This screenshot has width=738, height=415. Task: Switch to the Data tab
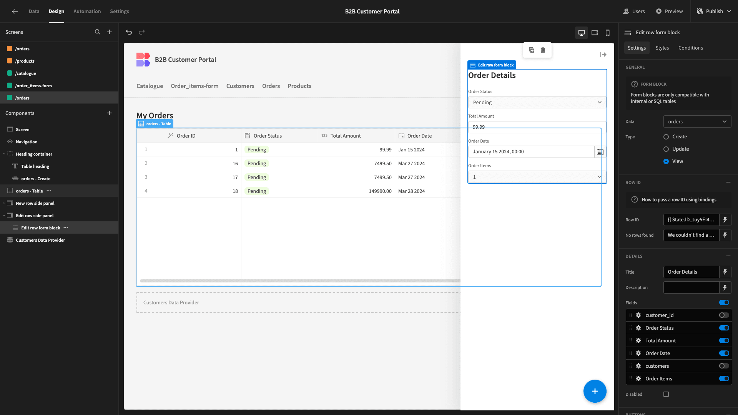tap(34, 12)
